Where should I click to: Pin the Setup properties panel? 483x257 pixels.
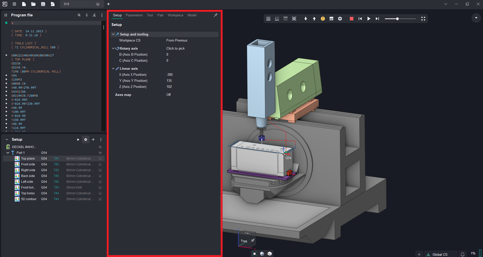[x=215, y=15]
